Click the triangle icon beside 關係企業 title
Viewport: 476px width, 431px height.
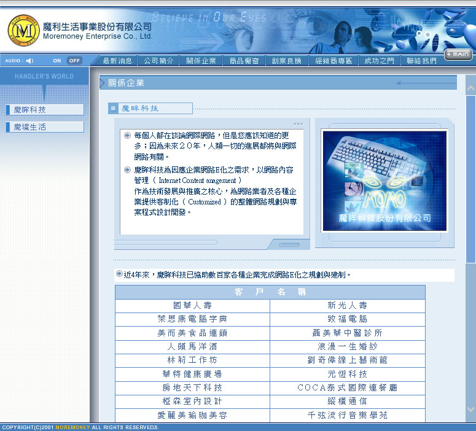coord(102,83)
